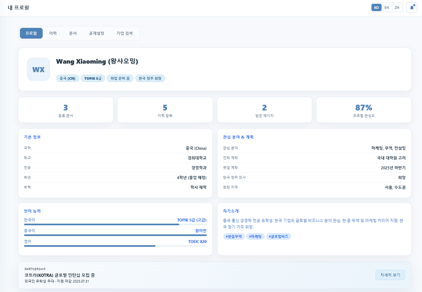Image resolution: width=422 pixels, height=292 pixels.
Task: Click the 영어 proficiency bar
Action: [115, 246]
